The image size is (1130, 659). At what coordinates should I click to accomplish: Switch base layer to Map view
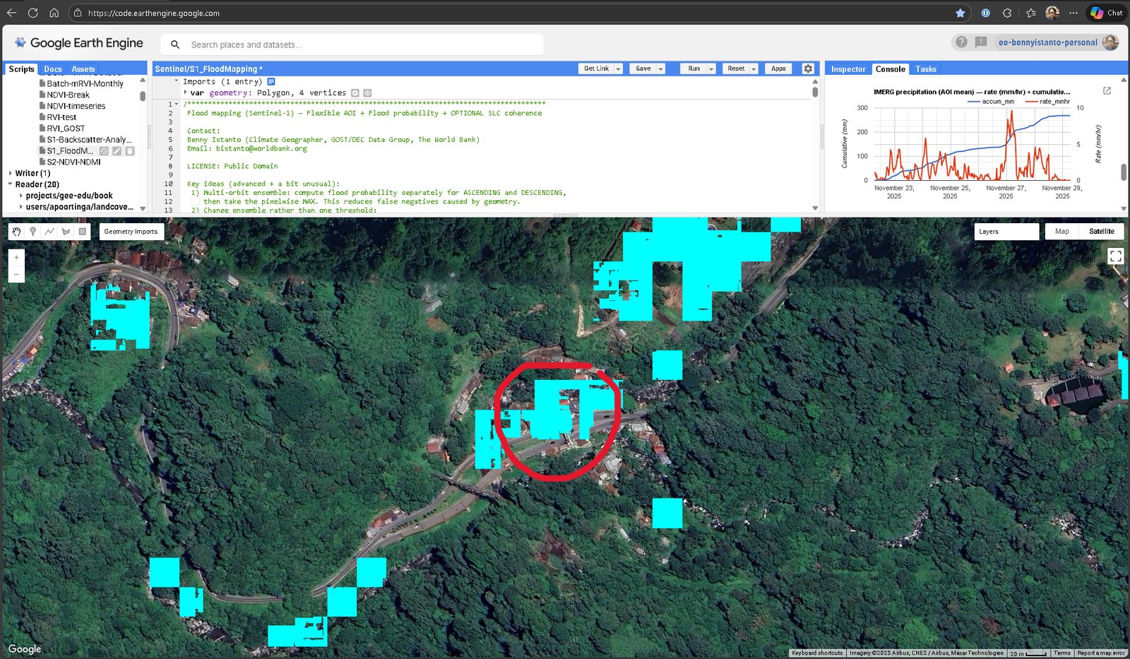(1062, 232)
